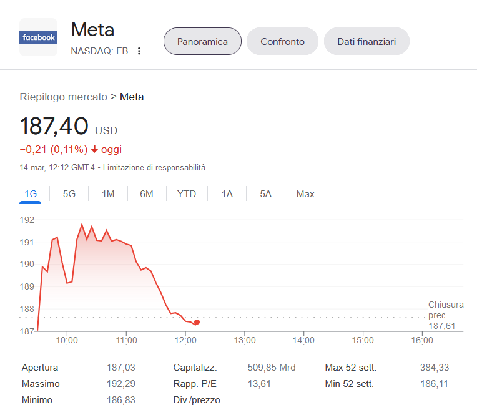This screenshot has height=415, width=477.
Task: Click the 16:00 time axis label
Action: (x=422, y=340)
